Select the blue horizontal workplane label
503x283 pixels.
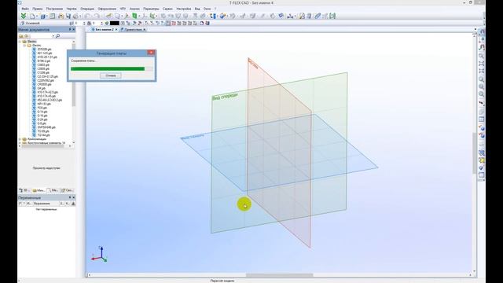(x=193, y=137)
